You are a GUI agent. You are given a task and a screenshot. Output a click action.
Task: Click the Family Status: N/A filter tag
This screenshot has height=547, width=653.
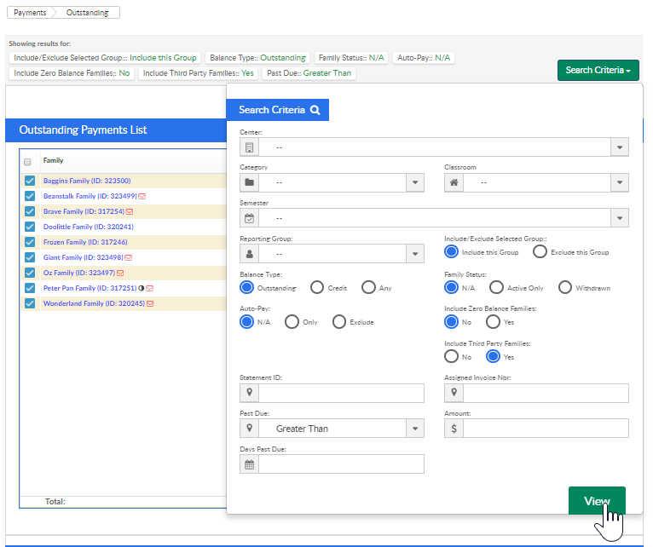point(351,58)
